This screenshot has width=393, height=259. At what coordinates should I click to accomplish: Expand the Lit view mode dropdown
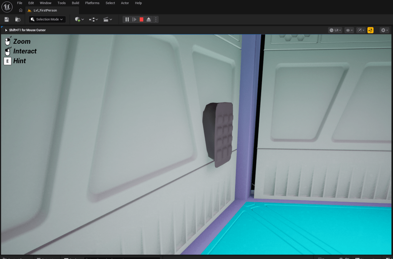335,30
